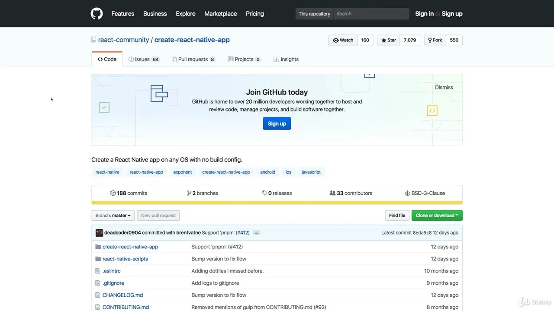Click the releases tag icon
The width and height of the screenshot is (554, 311).
(264, 193)
